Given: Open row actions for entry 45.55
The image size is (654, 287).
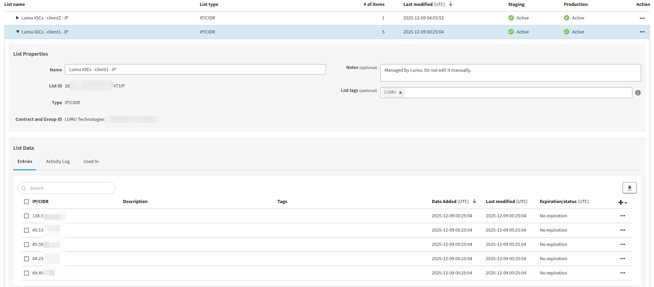Looking at the screenshot, I should tap(622, 244).
